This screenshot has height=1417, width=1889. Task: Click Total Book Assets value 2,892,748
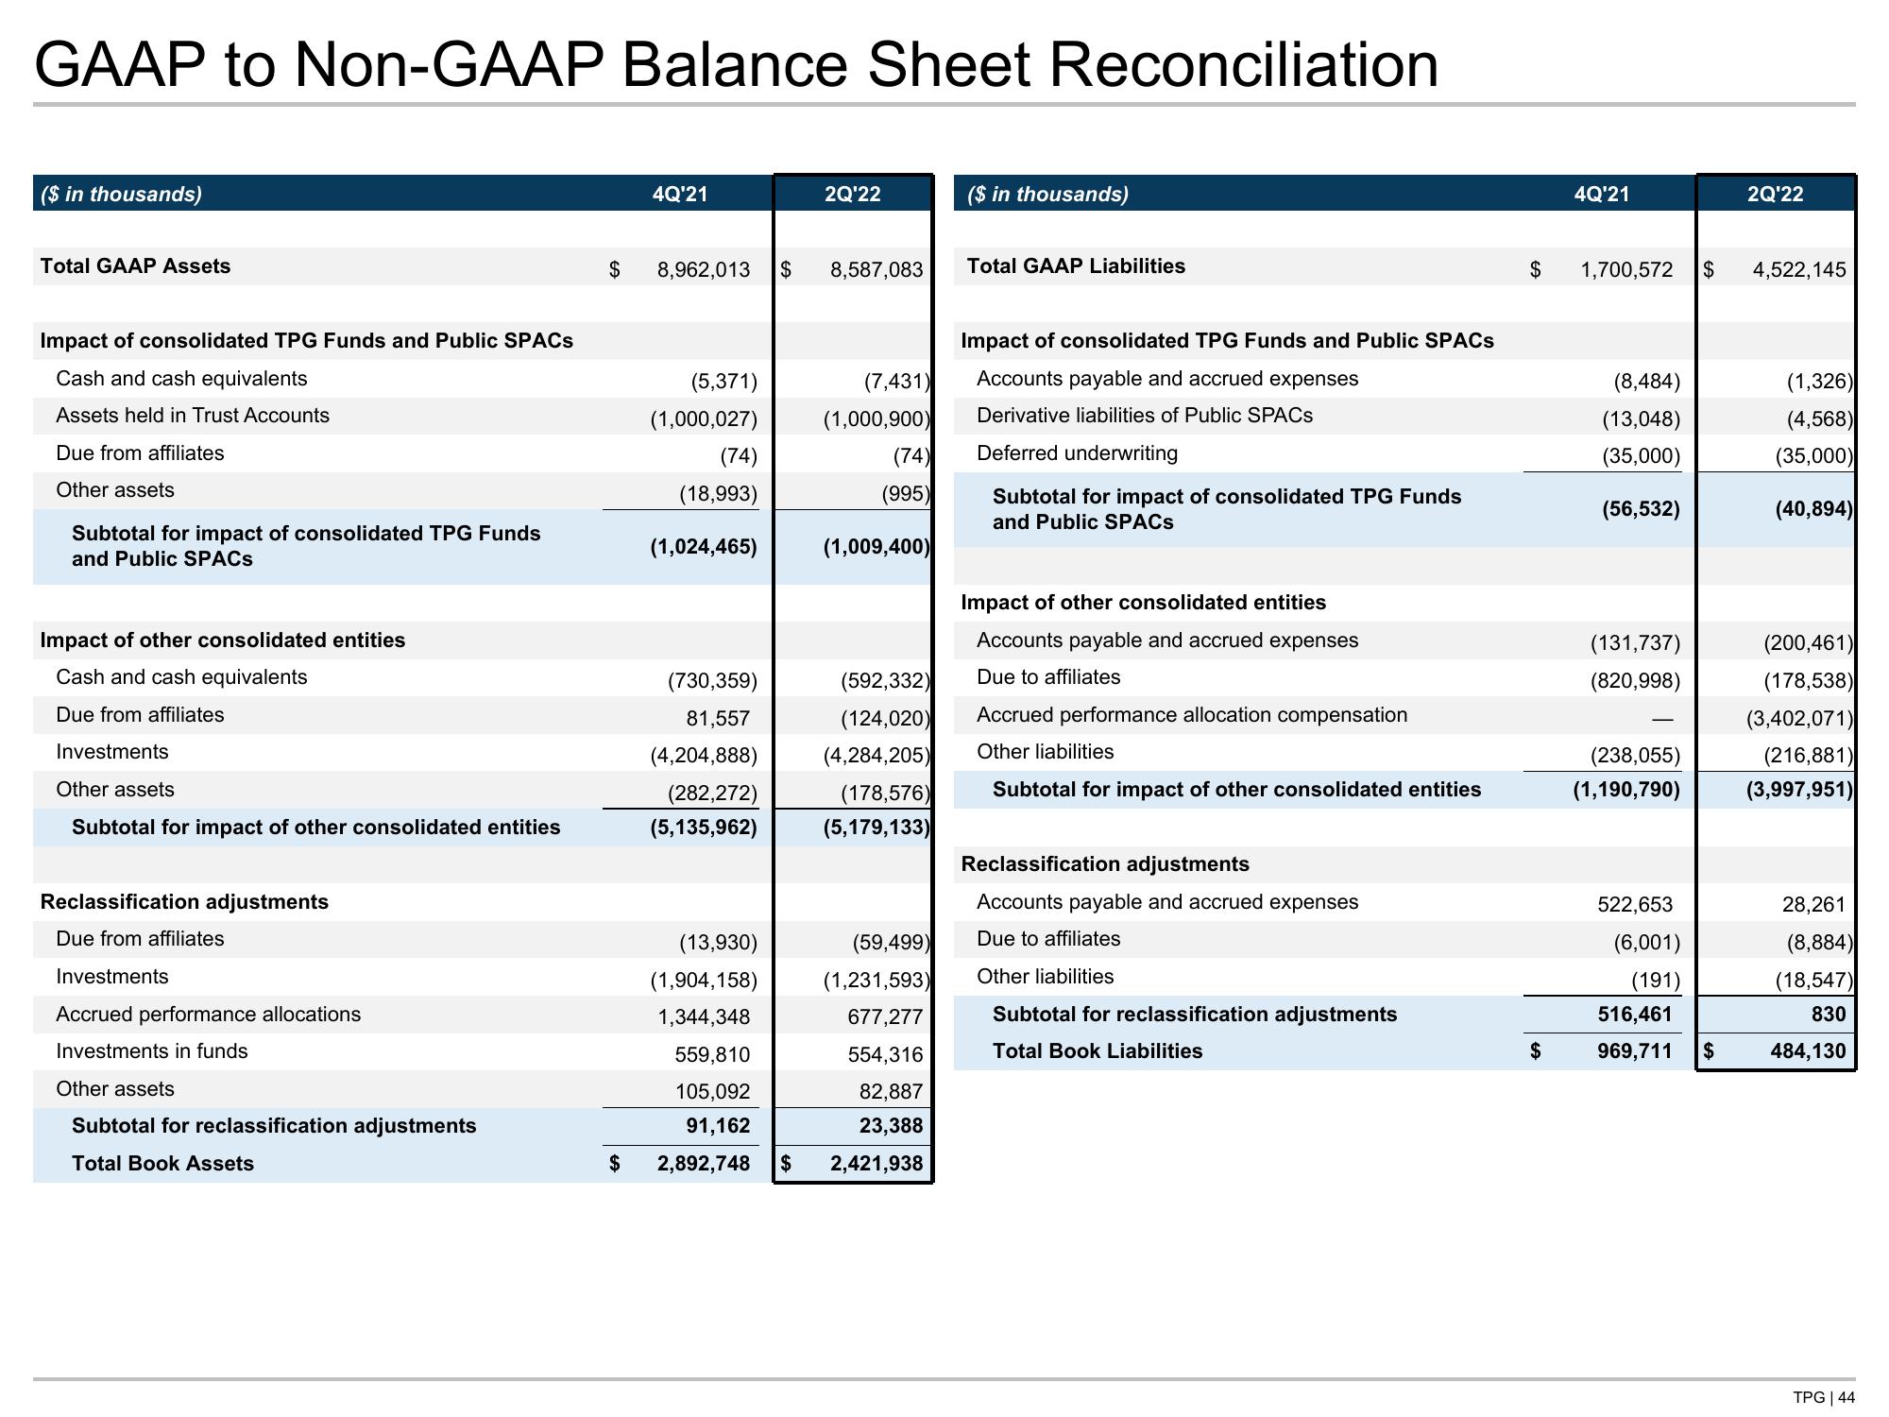click(704, 1164)
